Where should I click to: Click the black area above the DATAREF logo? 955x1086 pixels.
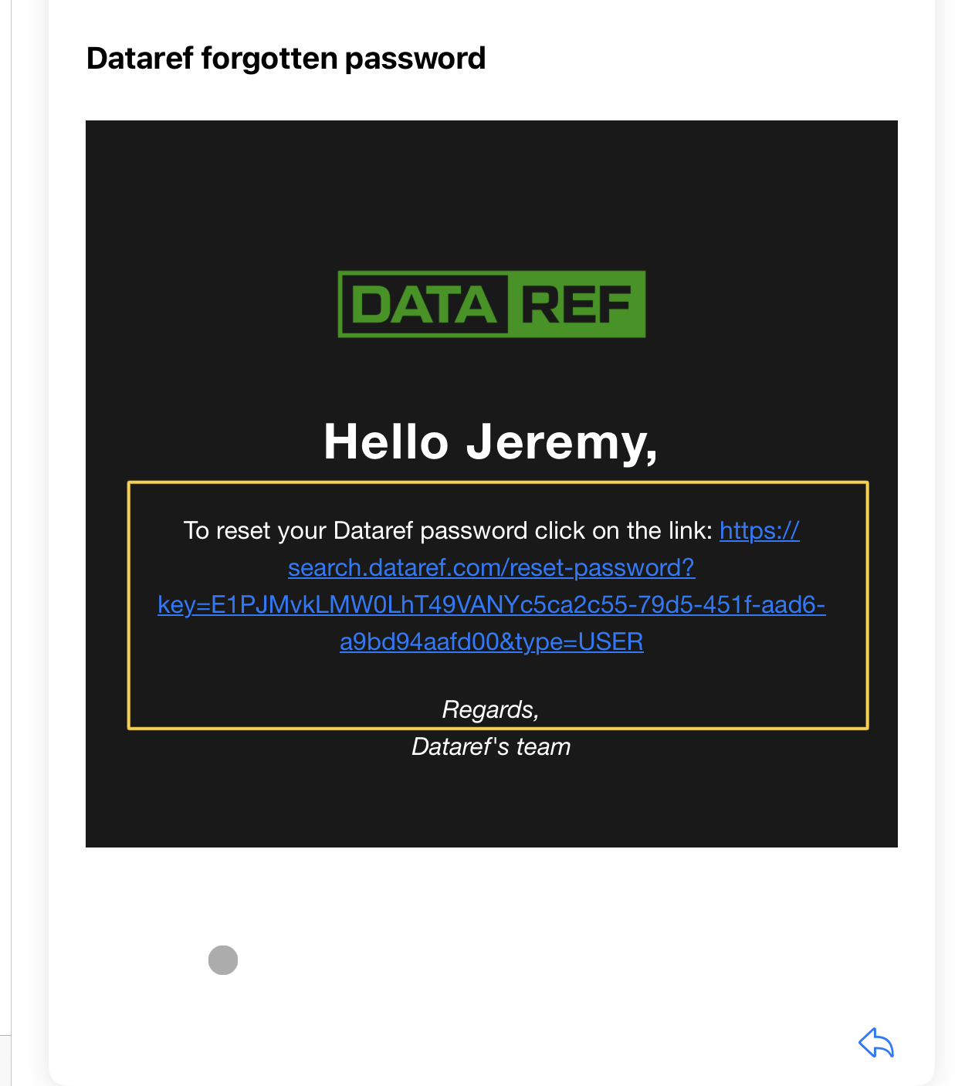492,193
